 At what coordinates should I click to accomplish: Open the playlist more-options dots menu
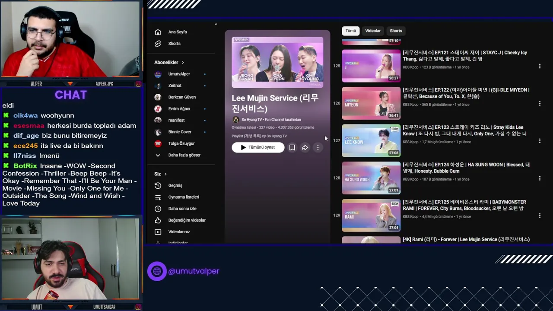318,147
